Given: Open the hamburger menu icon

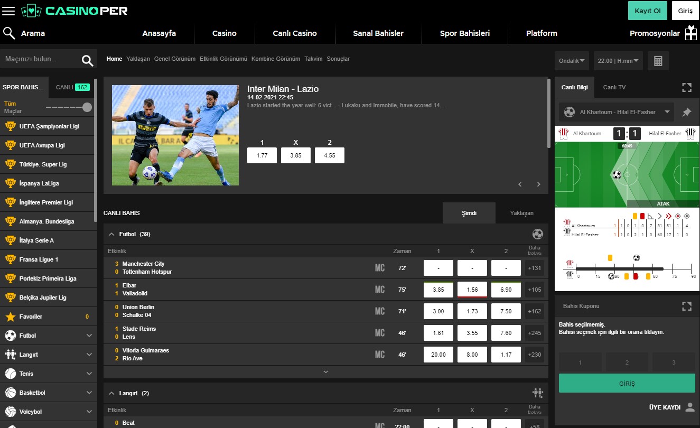Looking at the screenshot, I should [x=8, y=11].
